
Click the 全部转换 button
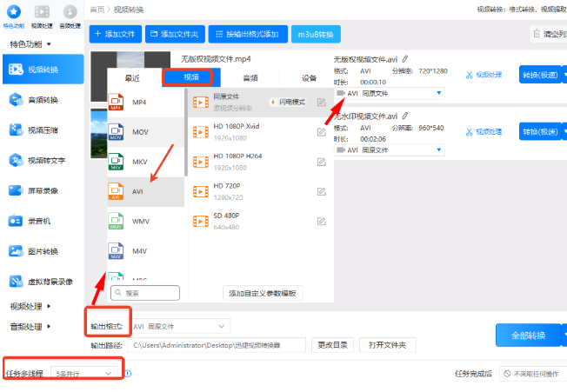tap(529, 336)
